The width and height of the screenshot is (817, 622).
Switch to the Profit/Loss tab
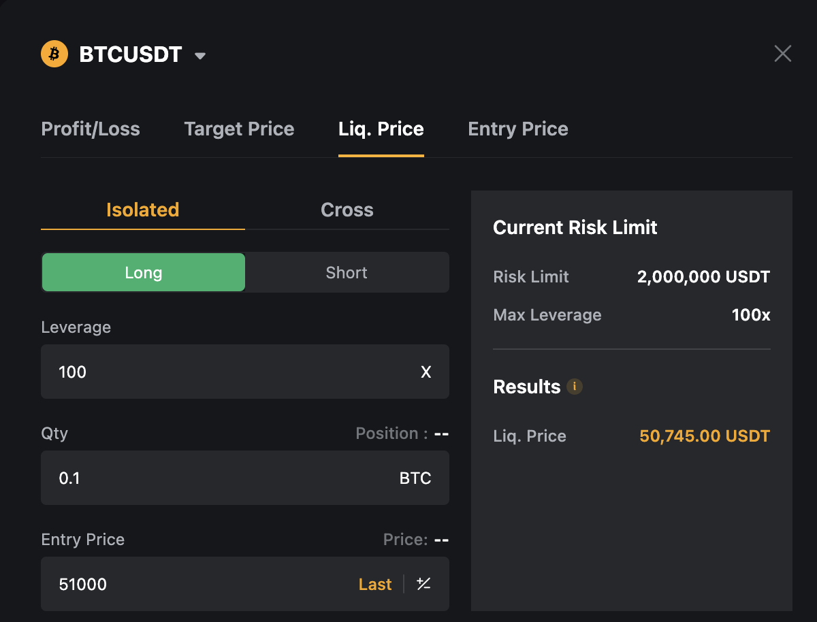(x=91, y=129)
